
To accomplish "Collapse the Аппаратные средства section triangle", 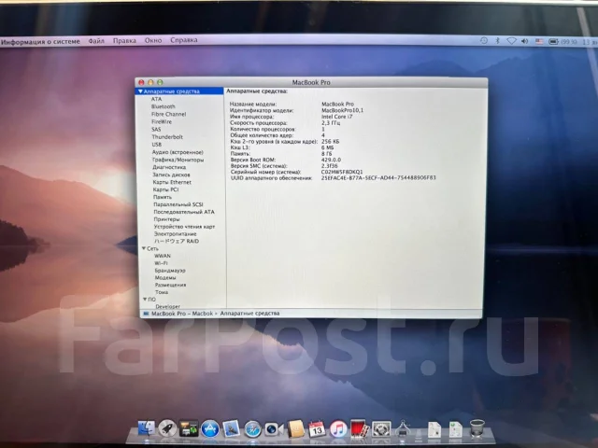I will click(140, 91).
